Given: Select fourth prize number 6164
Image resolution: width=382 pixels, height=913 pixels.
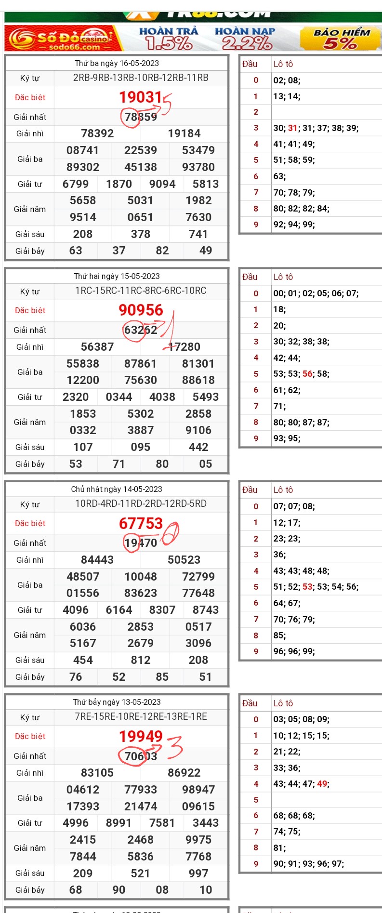Looking at the screenshot, I should [119, 610].
